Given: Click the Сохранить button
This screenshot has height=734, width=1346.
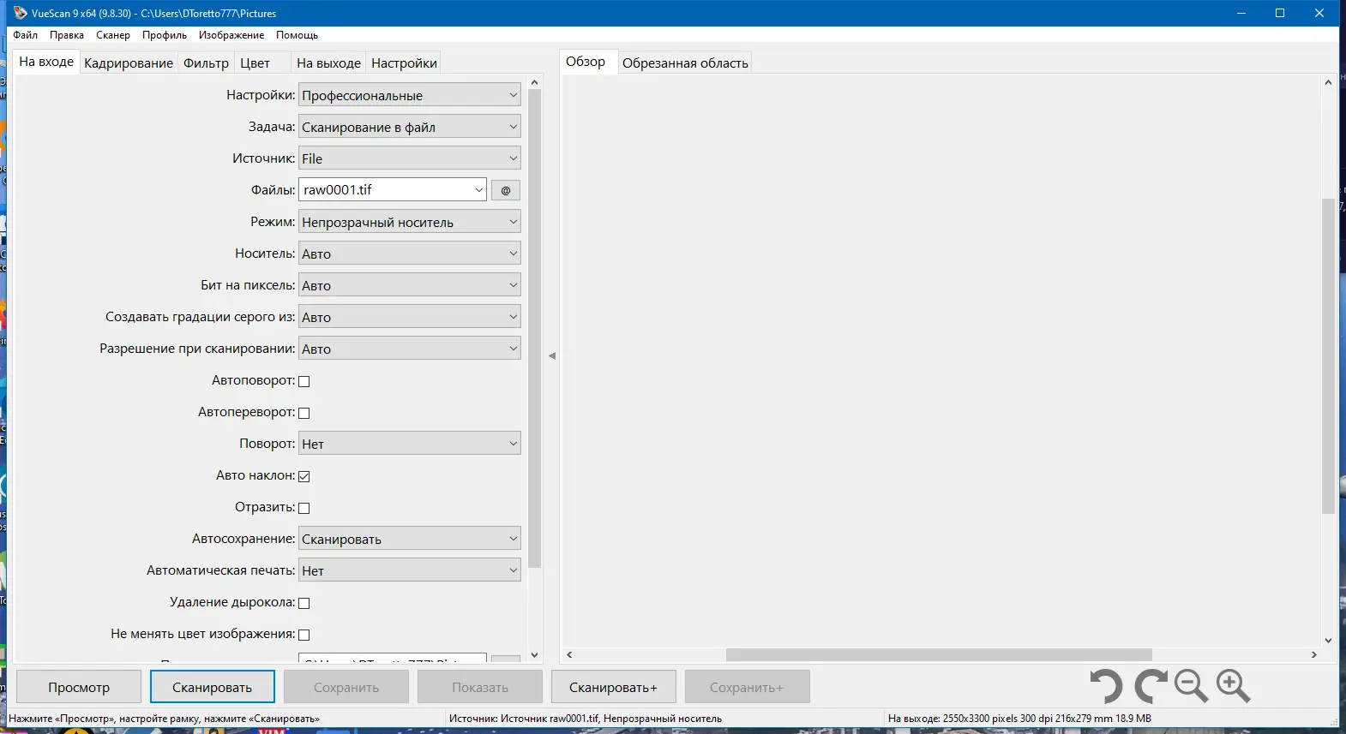Looking at the screenshot, I should point(346,687).
